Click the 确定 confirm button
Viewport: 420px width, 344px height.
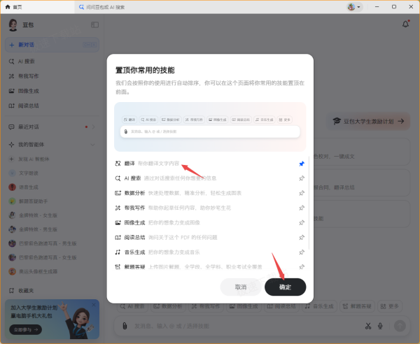pos(286,287)
